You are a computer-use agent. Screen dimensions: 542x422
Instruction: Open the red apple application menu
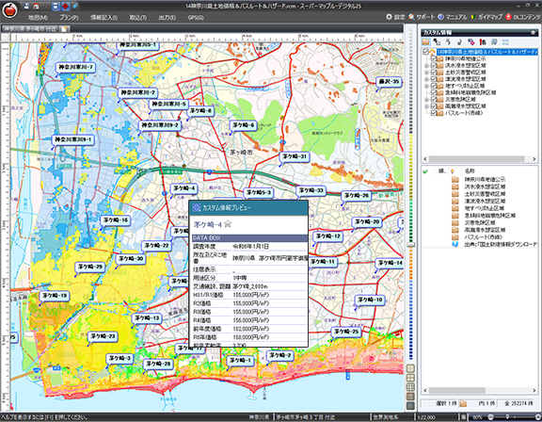click(9, 10)
